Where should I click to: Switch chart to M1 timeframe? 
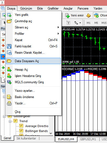click(89, 23)
